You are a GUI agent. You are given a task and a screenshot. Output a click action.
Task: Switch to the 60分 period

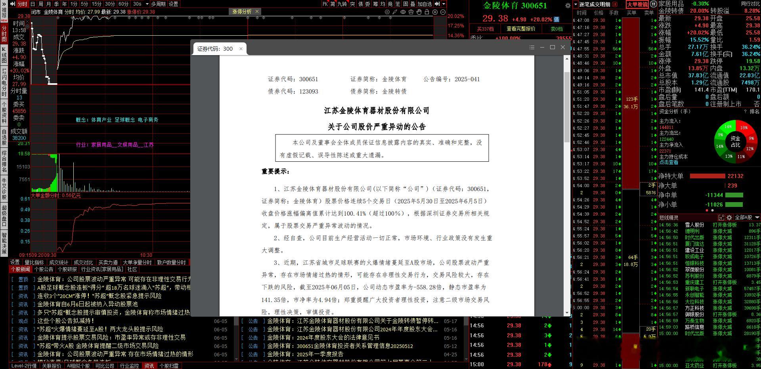pos(124,4)
